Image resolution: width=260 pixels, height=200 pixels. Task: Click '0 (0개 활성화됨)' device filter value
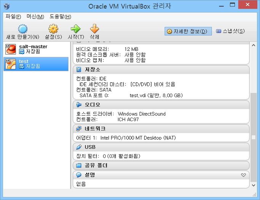point(121,156)
